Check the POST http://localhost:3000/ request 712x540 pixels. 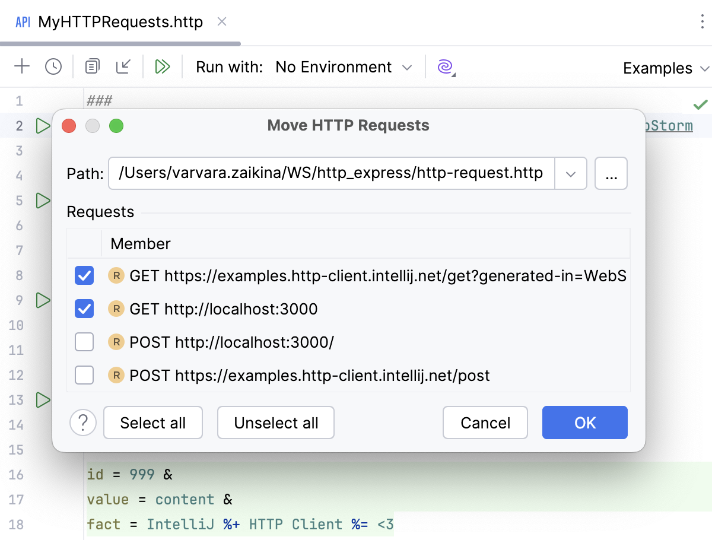(84, 342)
